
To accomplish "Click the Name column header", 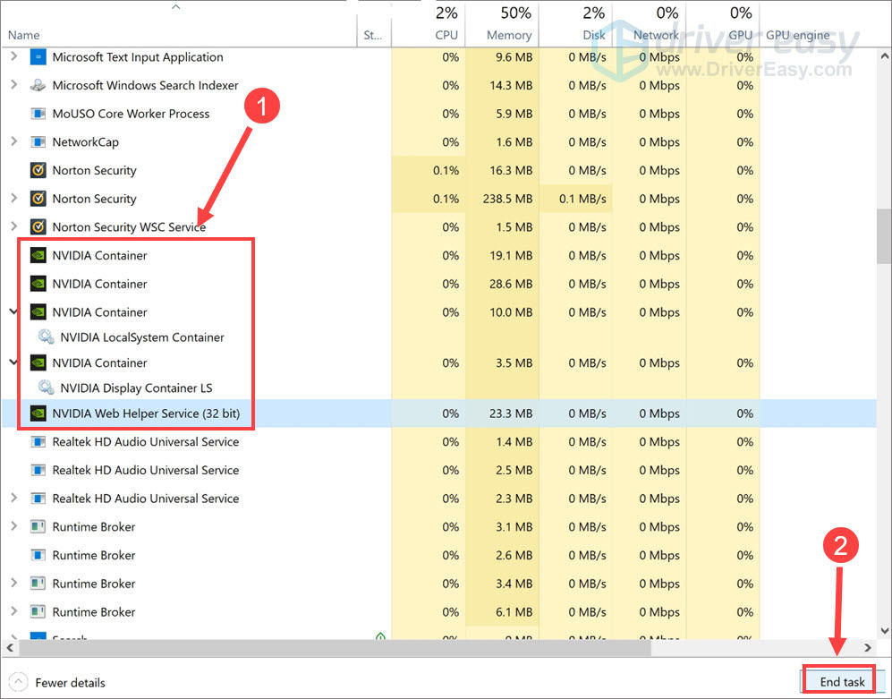I will click(x=24, y=35).
